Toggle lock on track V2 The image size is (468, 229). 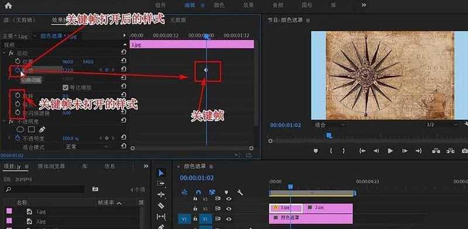point(195,209)
